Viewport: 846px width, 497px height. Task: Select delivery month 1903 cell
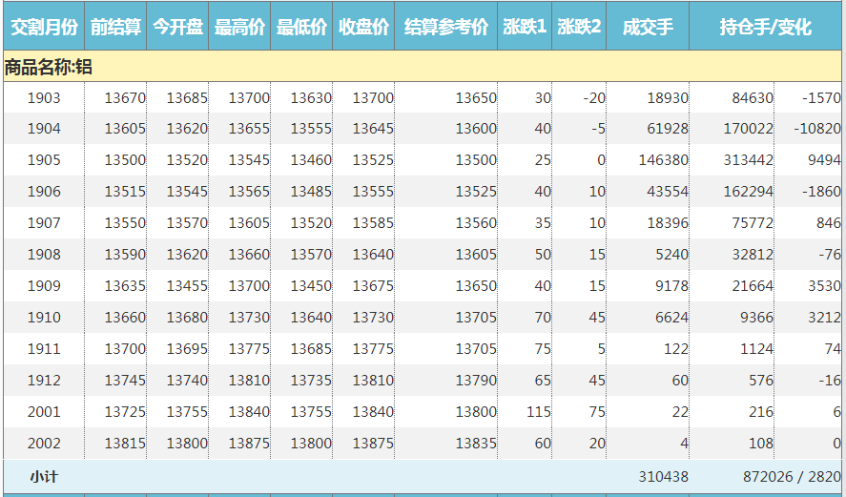[44, 98]
